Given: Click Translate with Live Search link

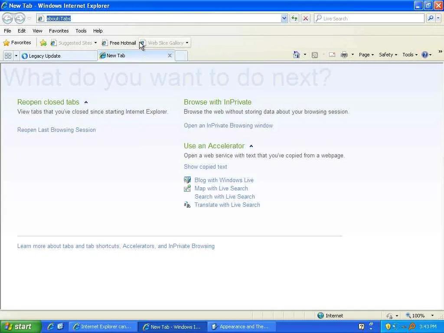Looking at the screenshot, I should [227, 205].
